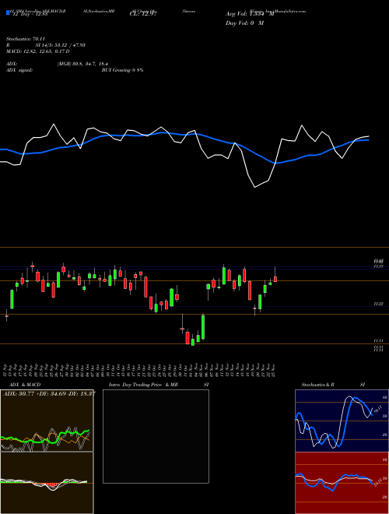Click the ADX indicator mini chart
389x514 pixels.
click(x=47, y=421)
